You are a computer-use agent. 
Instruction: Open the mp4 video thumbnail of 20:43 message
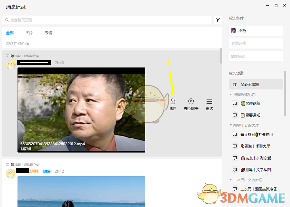coord(81,110)
